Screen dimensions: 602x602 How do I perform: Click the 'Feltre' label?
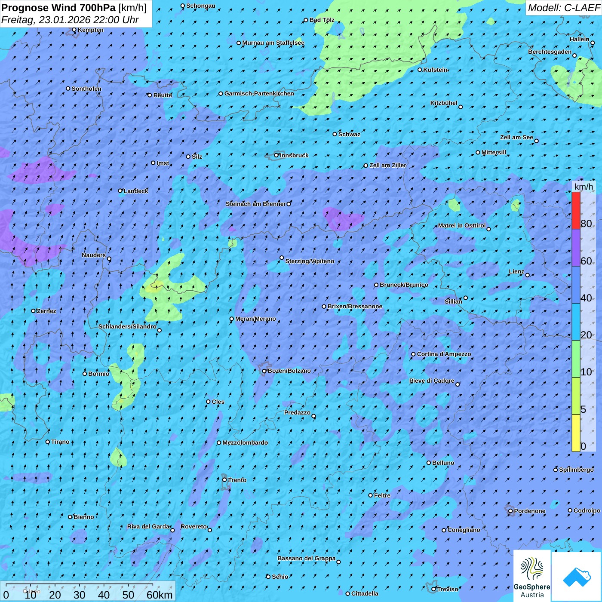382,495
